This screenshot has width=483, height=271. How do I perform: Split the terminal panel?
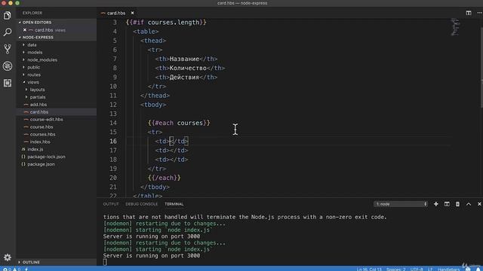[447, 204]
